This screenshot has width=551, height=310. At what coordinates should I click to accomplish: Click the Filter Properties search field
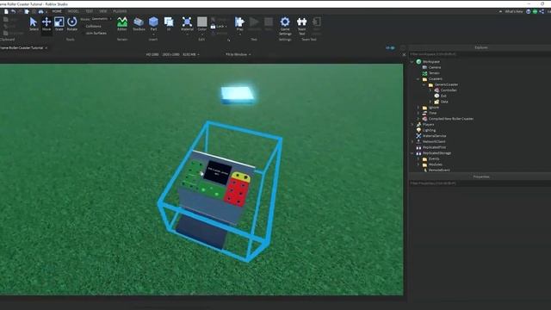click(480, 183)
